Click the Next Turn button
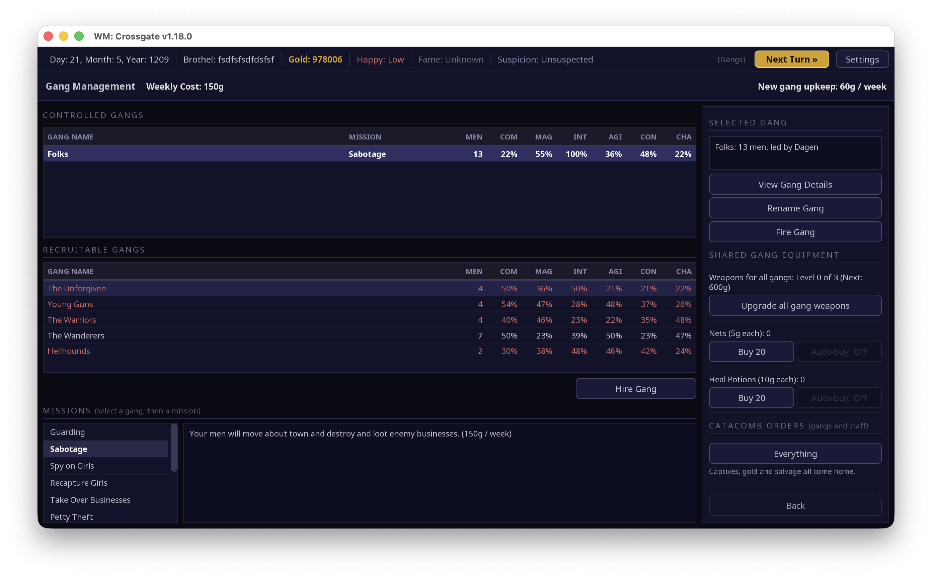932x578 pixels. pyautogui.click(x=791, y=59)
